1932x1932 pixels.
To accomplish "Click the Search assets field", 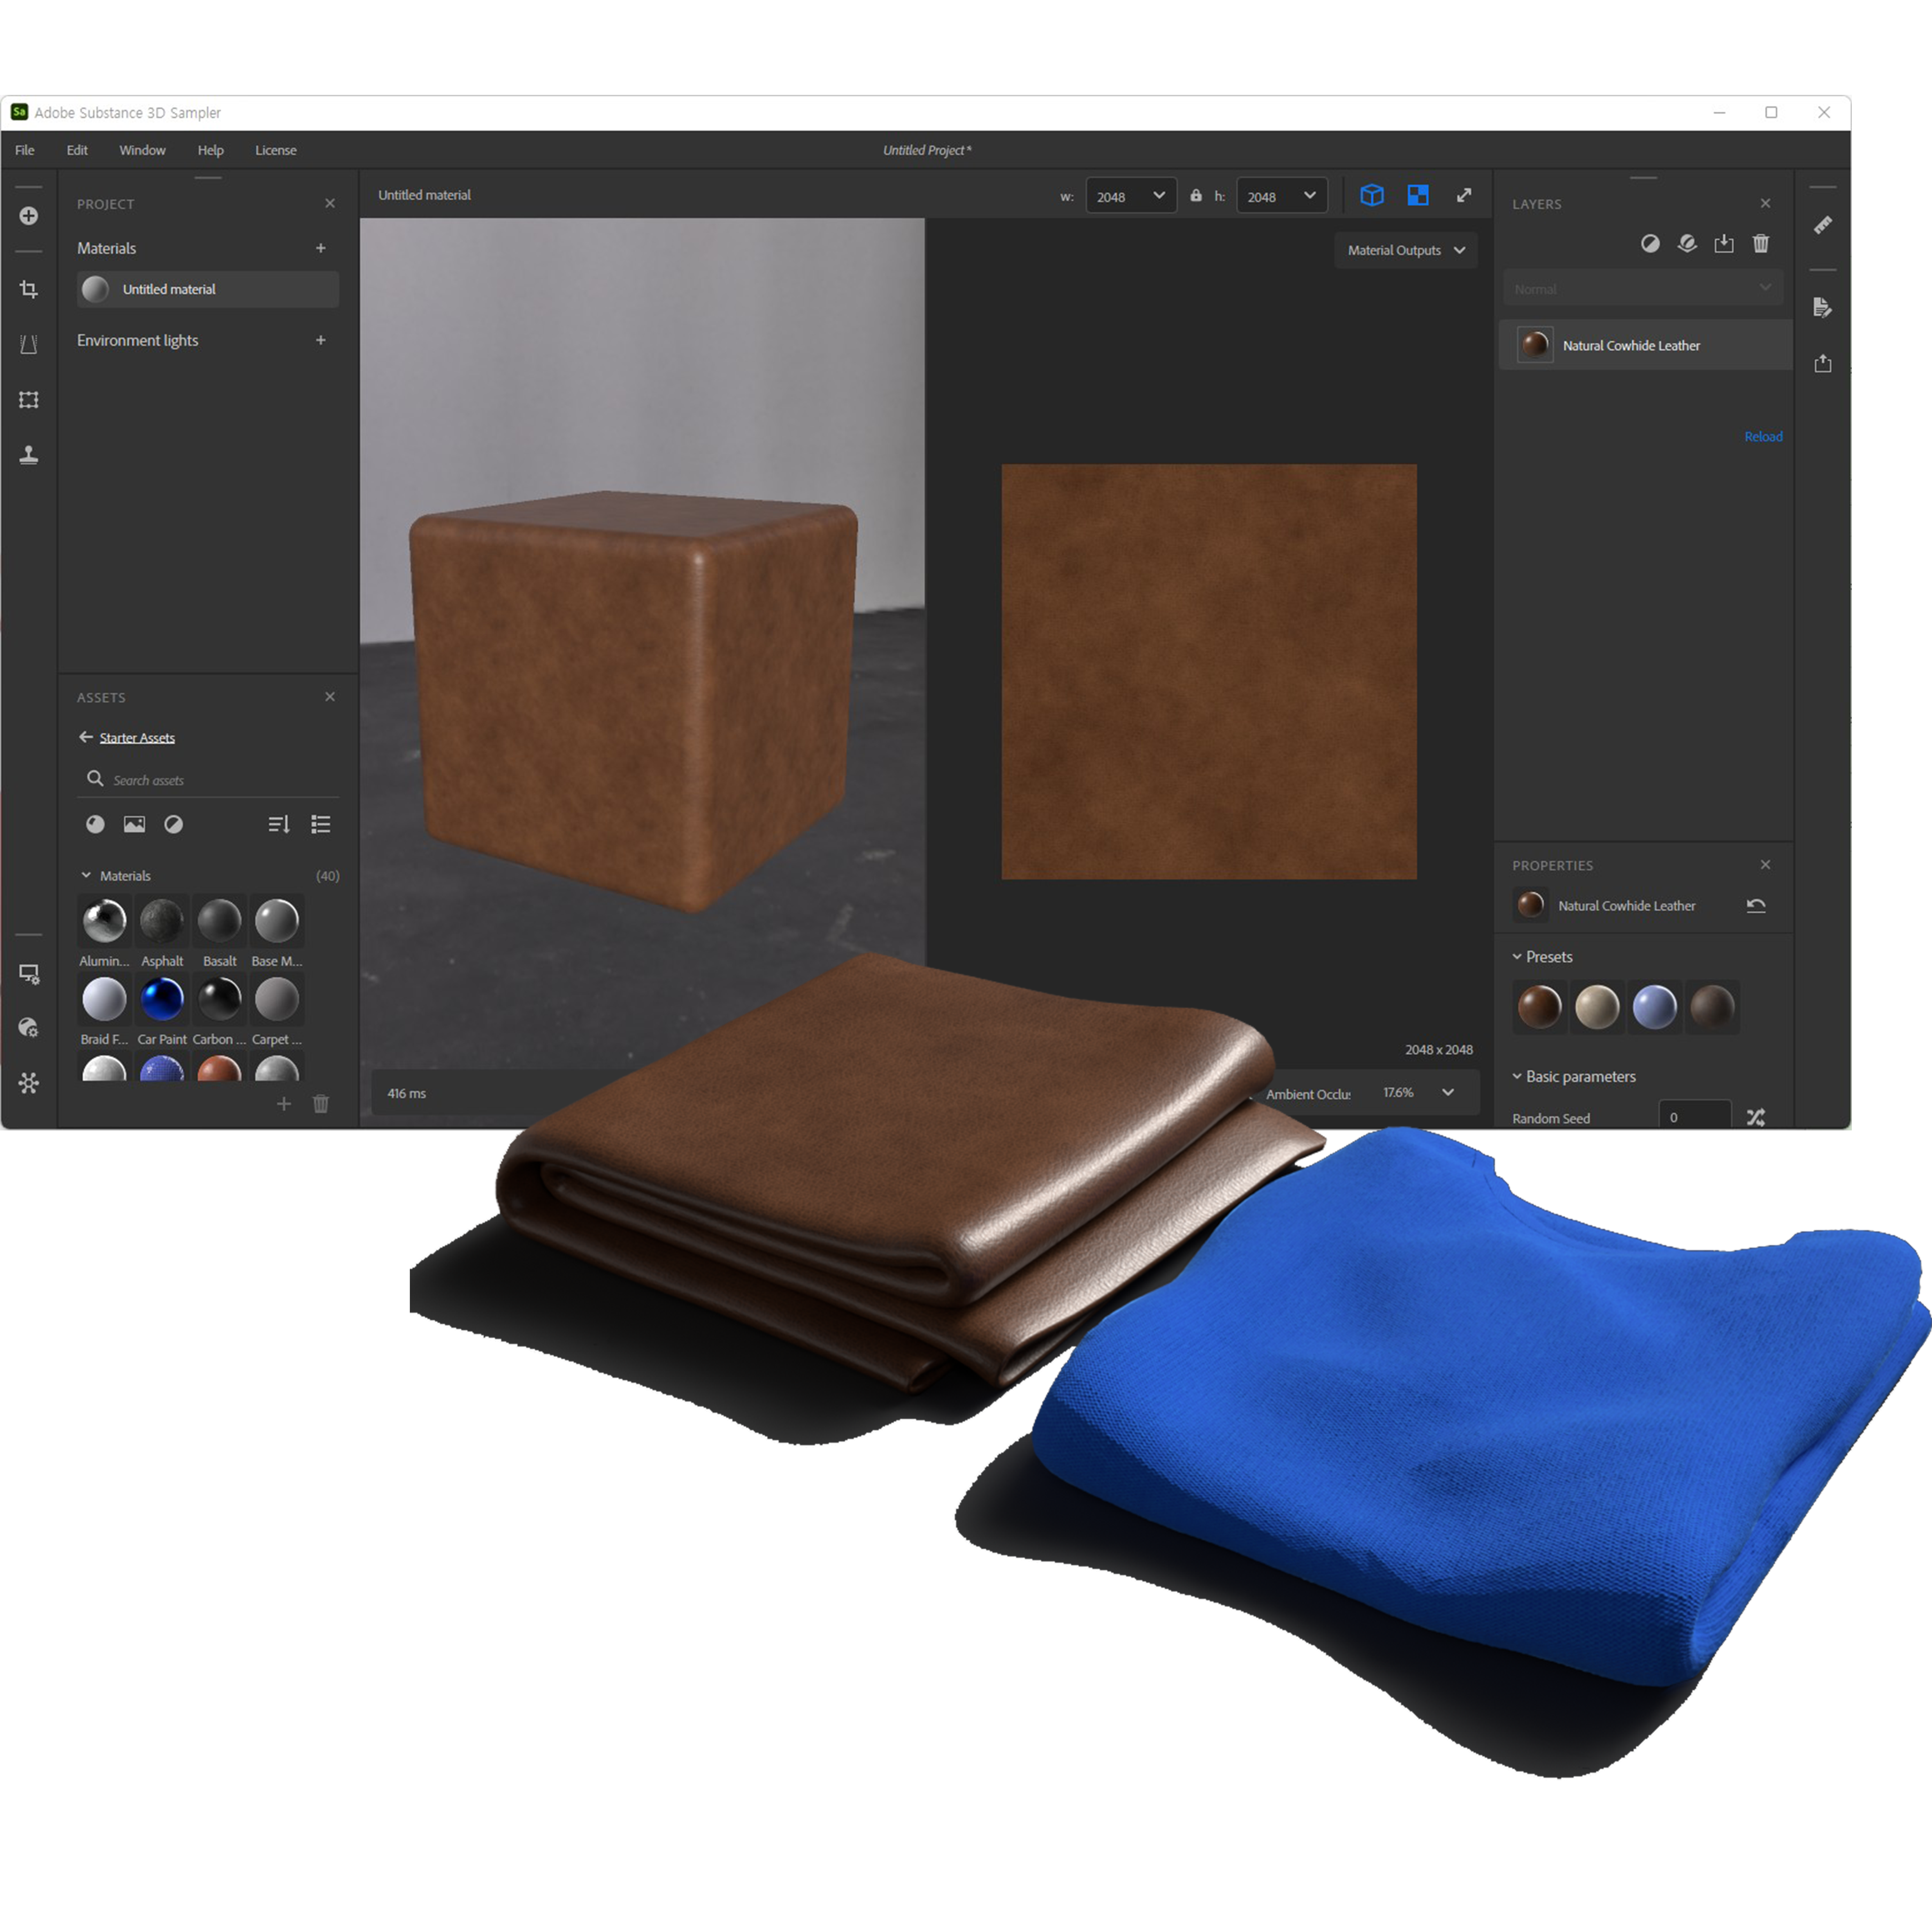I will click(208, 779).
